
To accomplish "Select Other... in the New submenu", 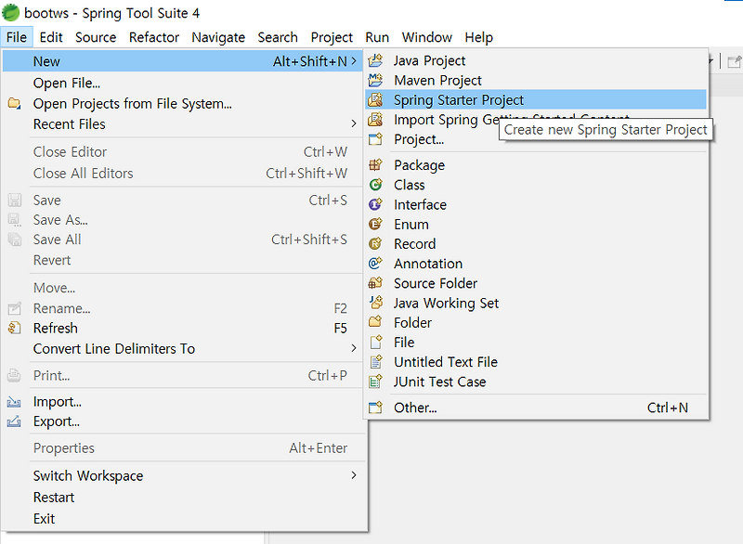I will click(x=414, y=408).
